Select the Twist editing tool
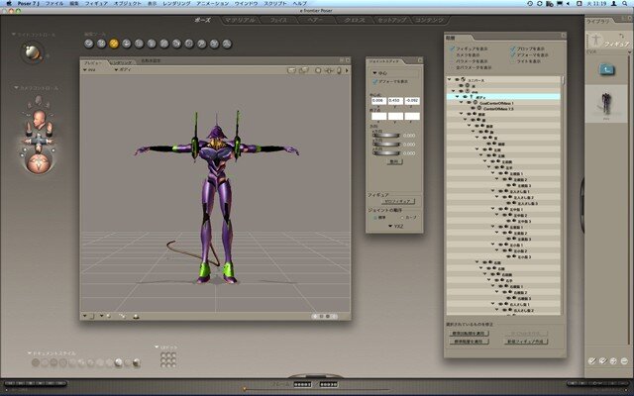Viewport: 634px width, 396px height. pos(101,44)
